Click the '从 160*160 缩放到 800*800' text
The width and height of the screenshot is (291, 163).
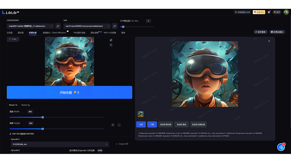pyautogui.click(x=22, y=134)
